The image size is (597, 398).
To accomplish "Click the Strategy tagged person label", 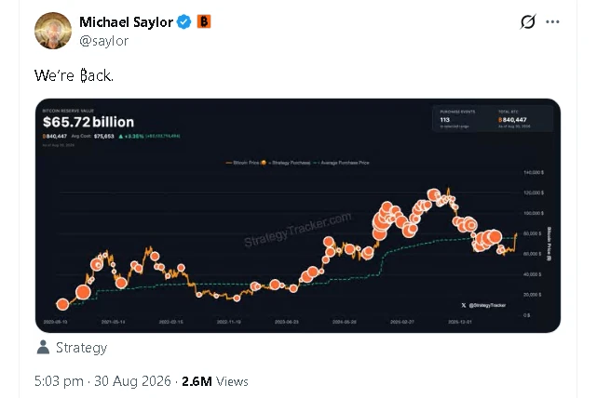I will [81, 348].
